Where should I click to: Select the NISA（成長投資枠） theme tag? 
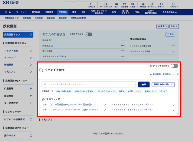coord(64,91)
